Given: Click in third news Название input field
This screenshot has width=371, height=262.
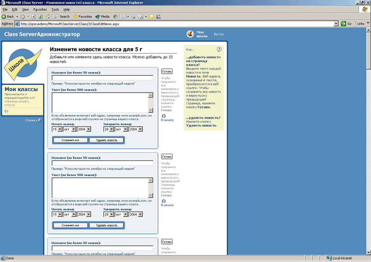Looking at the screenshot, I should [102, 248].
